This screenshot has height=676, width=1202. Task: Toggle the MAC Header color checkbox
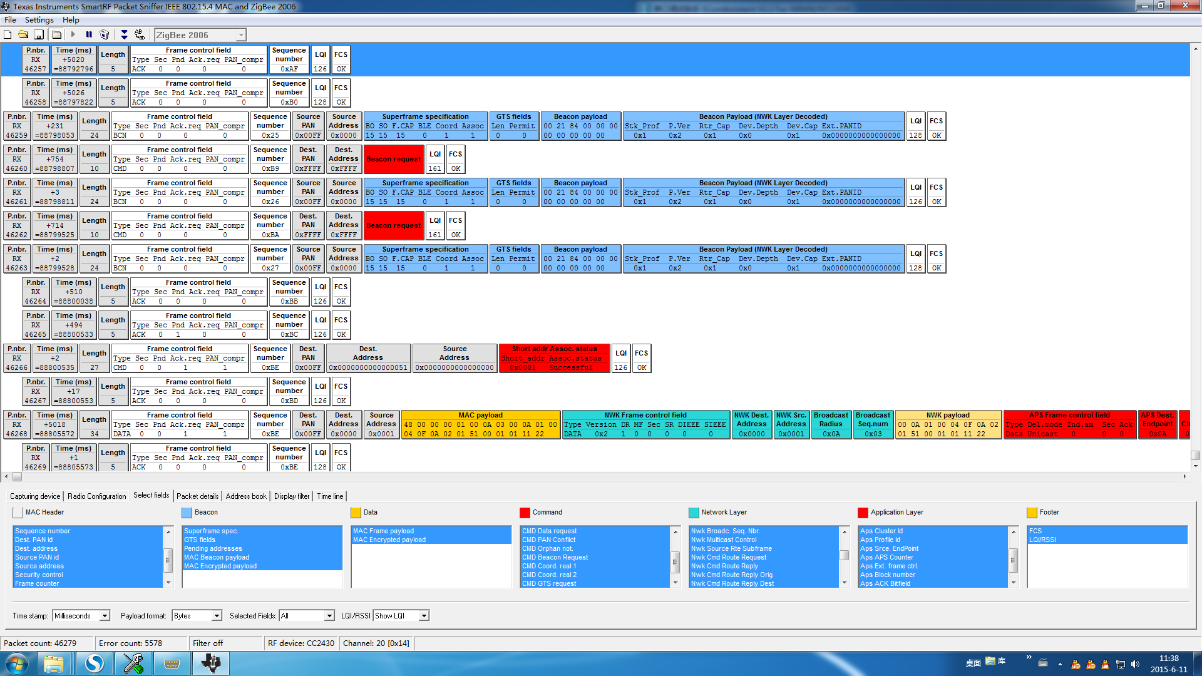[x=18, y=513]
